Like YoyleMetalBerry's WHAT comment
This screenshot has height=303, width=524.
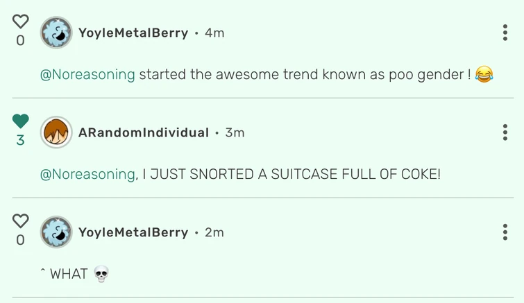tap(20, 220)
